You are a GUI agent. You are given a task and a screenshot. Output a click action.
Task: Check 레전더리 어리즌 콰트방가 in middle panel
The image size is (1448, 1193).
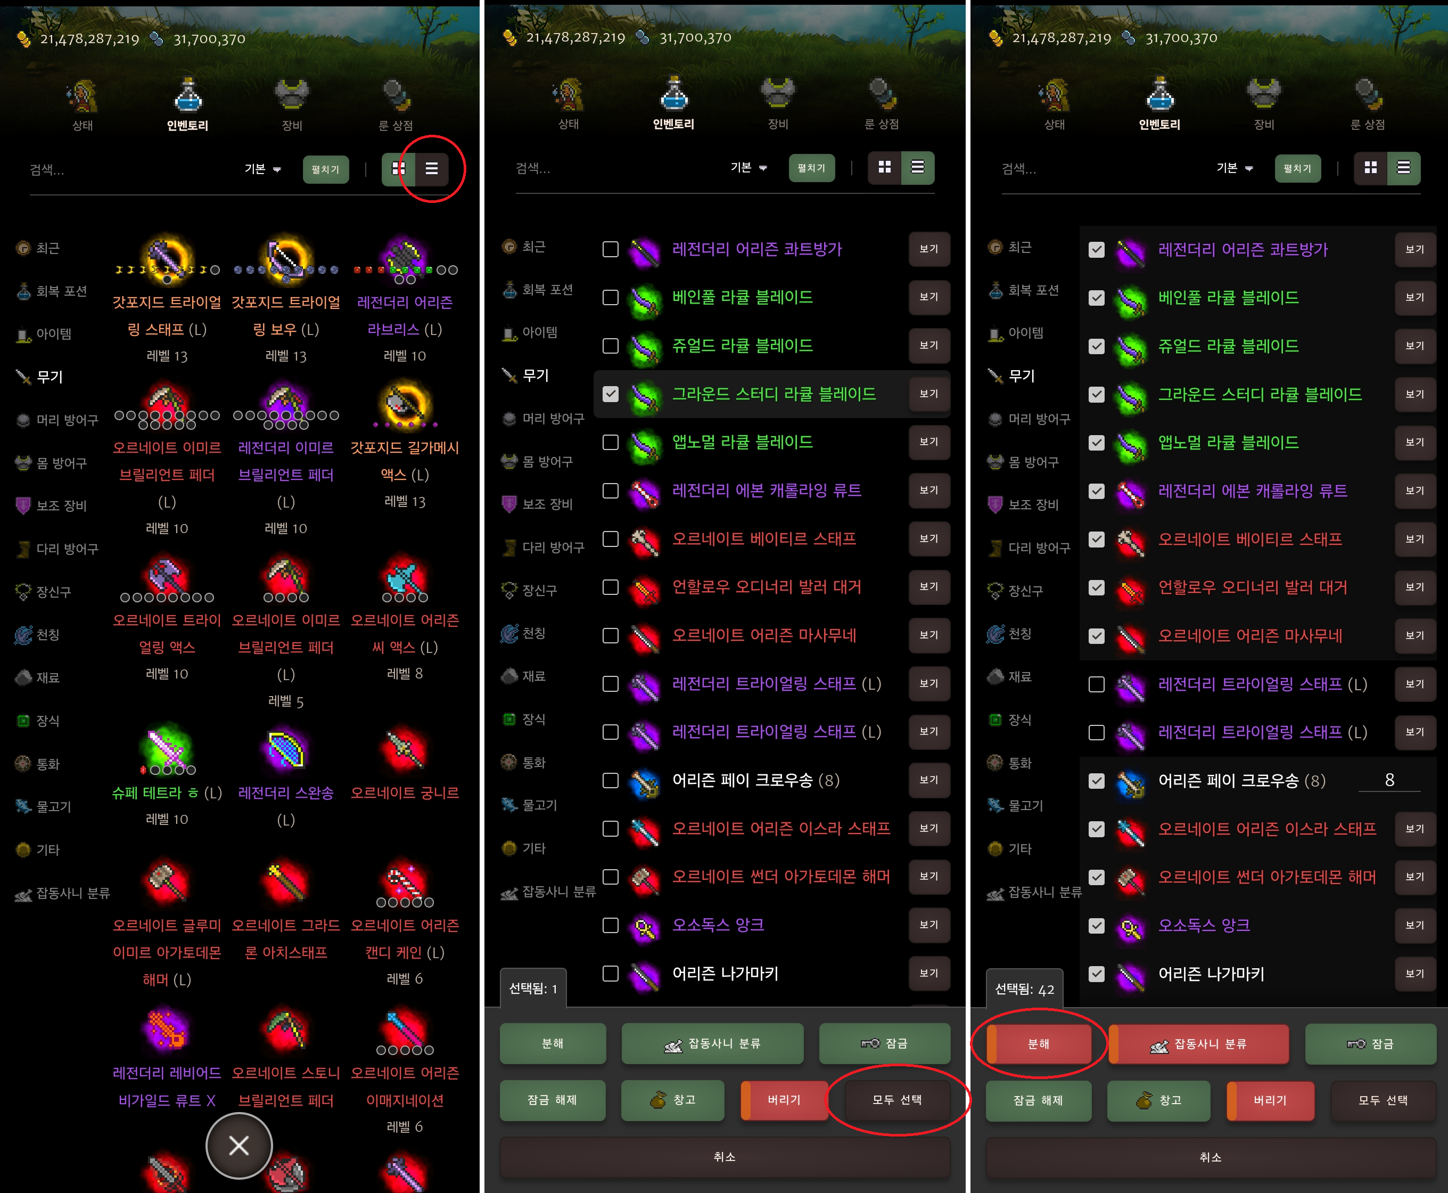click(611, 249)
